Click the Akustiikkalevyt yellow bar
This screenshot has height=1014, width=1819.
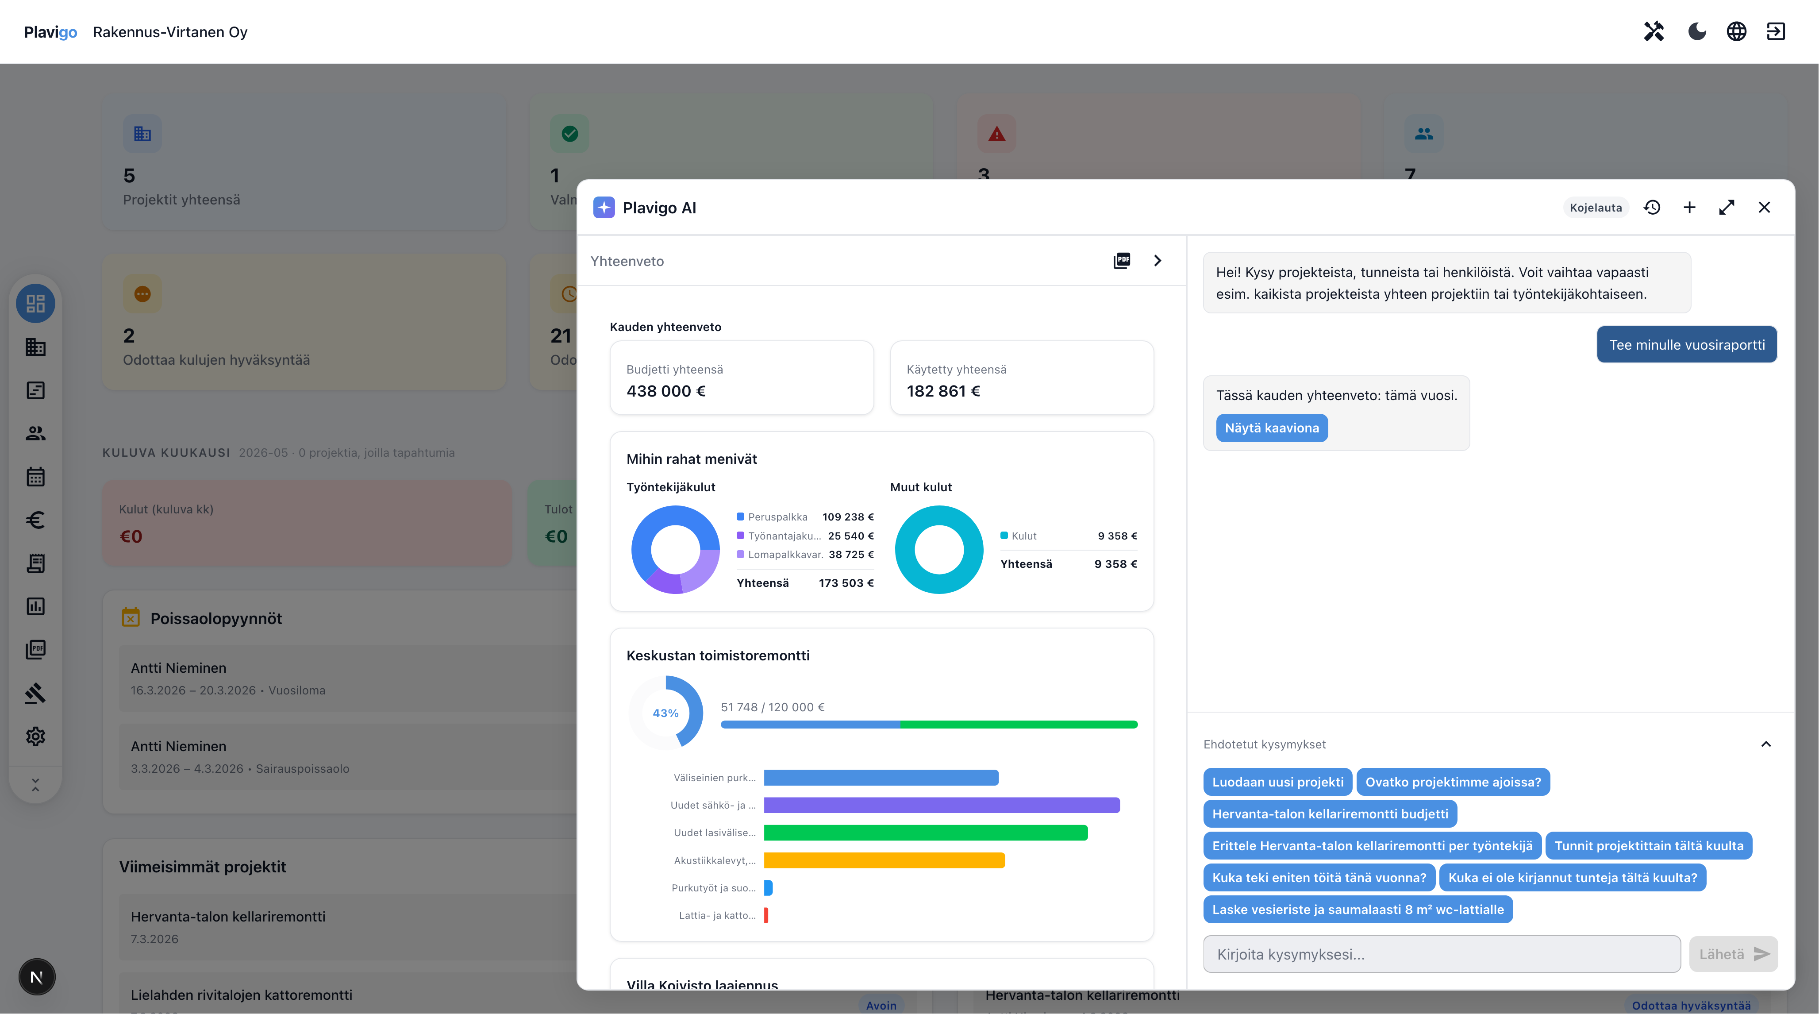pyautogui.click(x=884, y=861)
